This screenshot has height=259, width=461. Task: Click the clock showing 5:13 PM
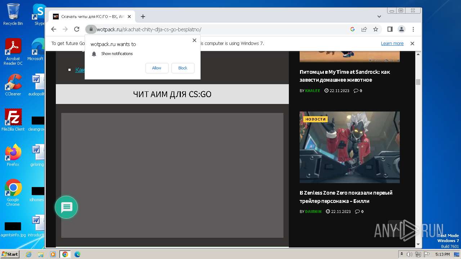pyautogui.click(x=442, y=254)
